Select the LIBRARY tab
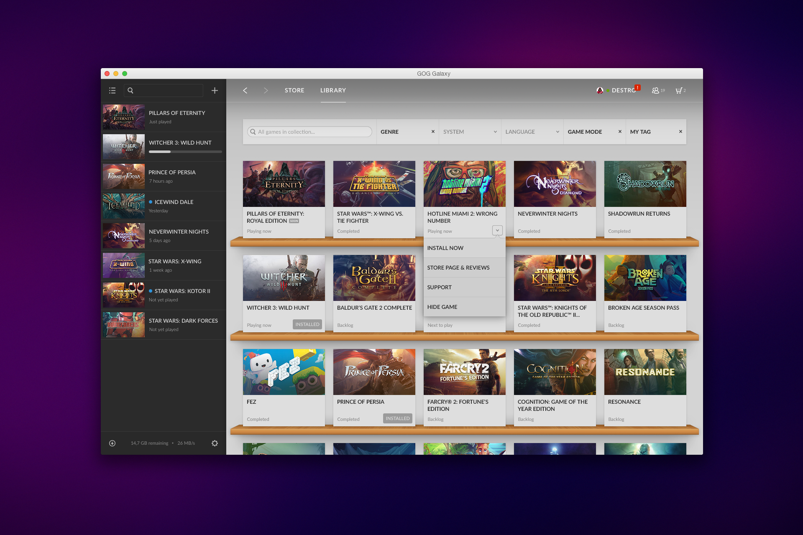Image resolution: width=803 pixels, height=535 pixels. pos(333,90)
